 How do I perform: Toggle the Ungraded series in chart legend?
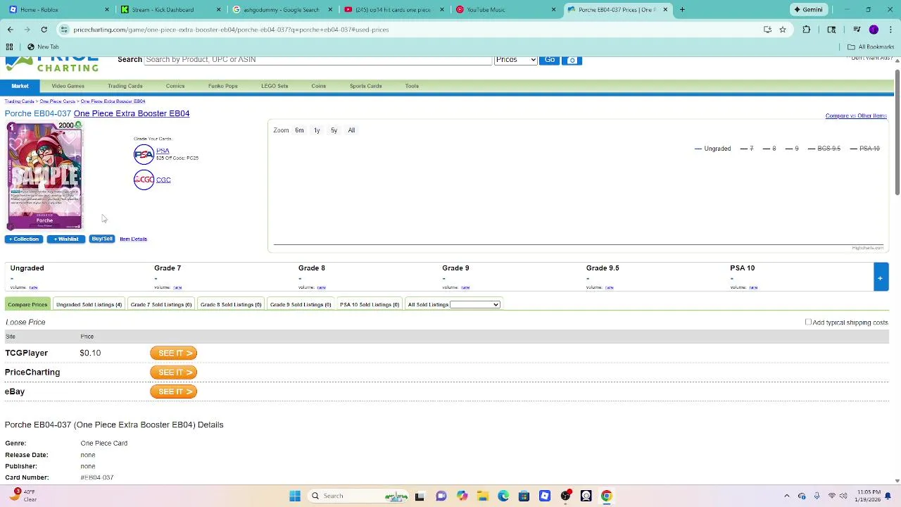713,149
